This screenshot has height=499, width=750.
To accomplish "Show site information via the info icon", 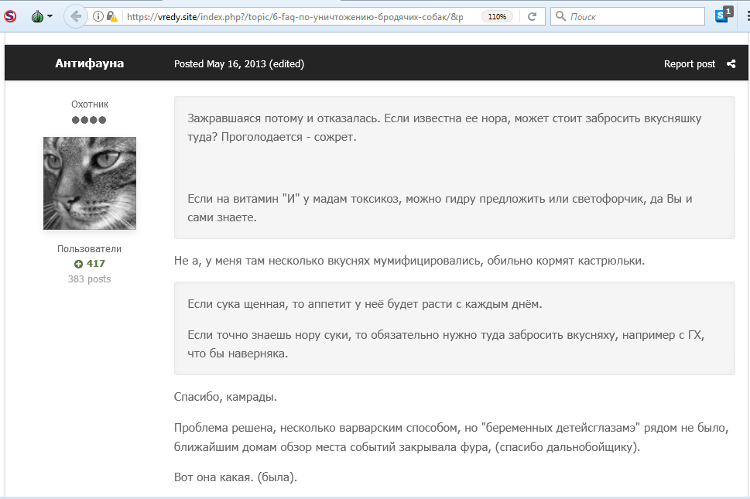I will 98,17.
